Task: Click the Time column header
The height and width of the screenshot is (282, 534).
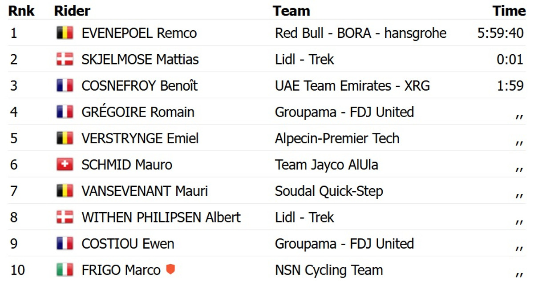Action: [x=509, y=11]
